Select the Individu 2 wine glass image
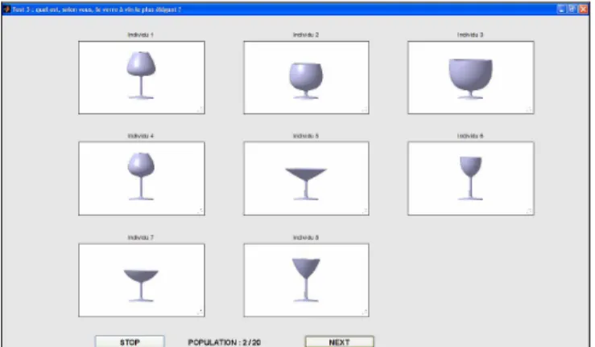Image resolution: width=595 pixels, height=347 pixels. pyautogui.click(x=306, y=78)
